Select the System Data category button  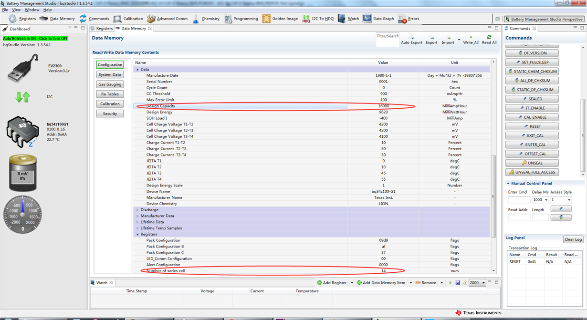tap(110, 74)
